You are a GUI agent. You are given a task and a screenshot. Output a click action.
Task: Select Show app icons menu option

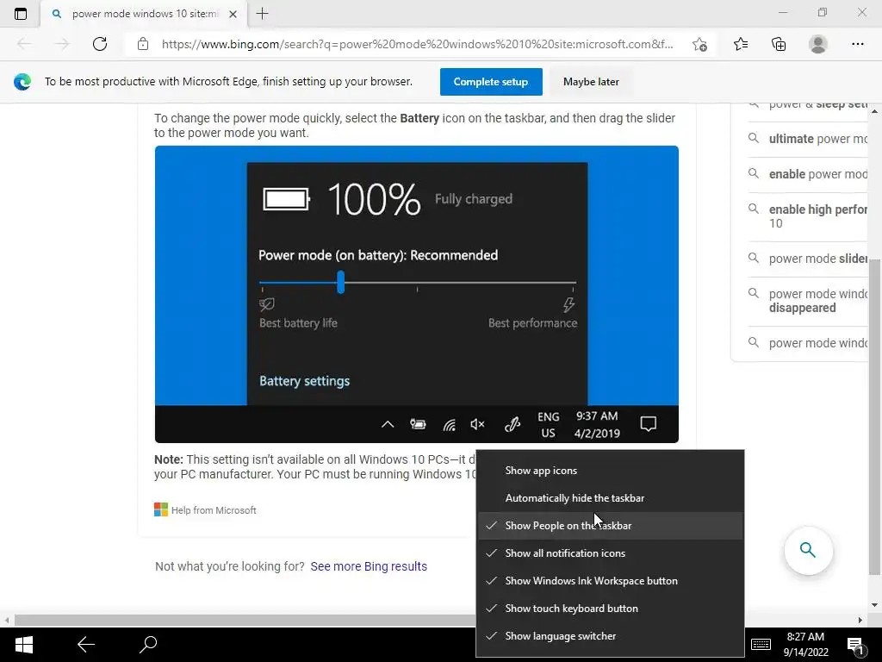coord(611,471)
